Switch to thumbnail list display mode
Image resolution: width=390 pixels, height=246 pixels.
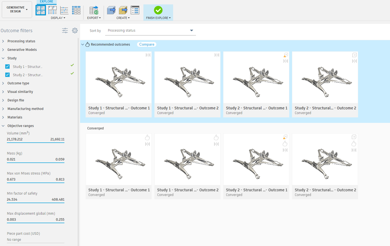click(x=52, y=10)
